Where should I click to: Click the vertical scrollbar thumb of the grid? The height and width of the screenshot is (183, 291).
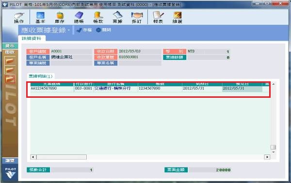(274, 147)
